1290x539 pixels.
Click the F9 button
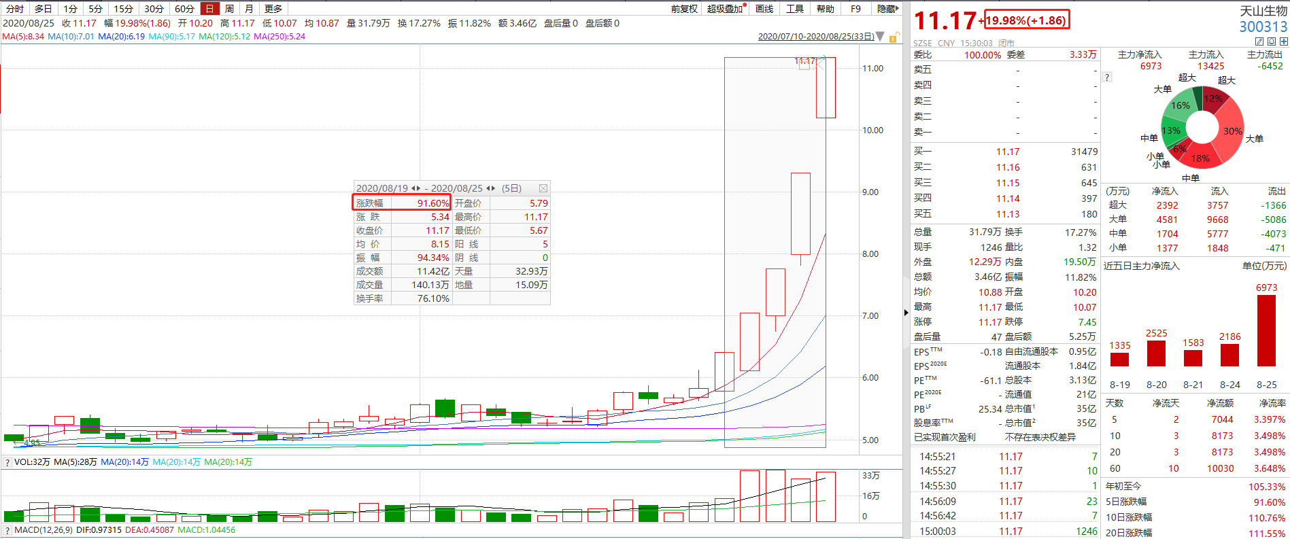[855, 9]
